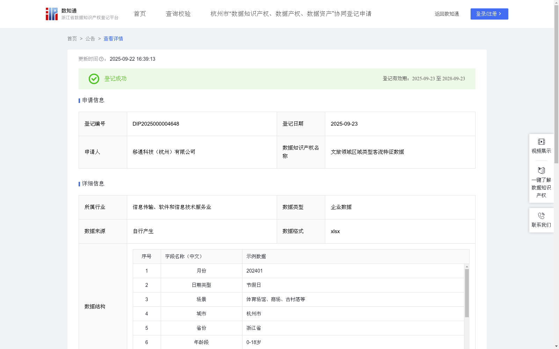Click 文旅领域区域类型客流特征数据 name text

point(367,152)
